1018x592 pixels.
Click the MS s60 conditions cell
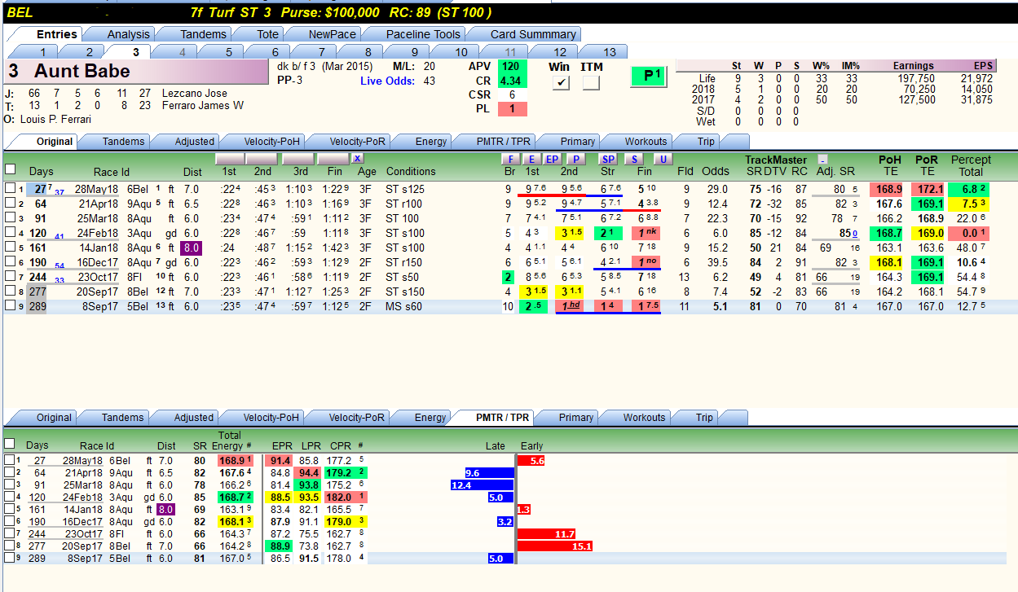pyautogui.click(x=405, y=306)
